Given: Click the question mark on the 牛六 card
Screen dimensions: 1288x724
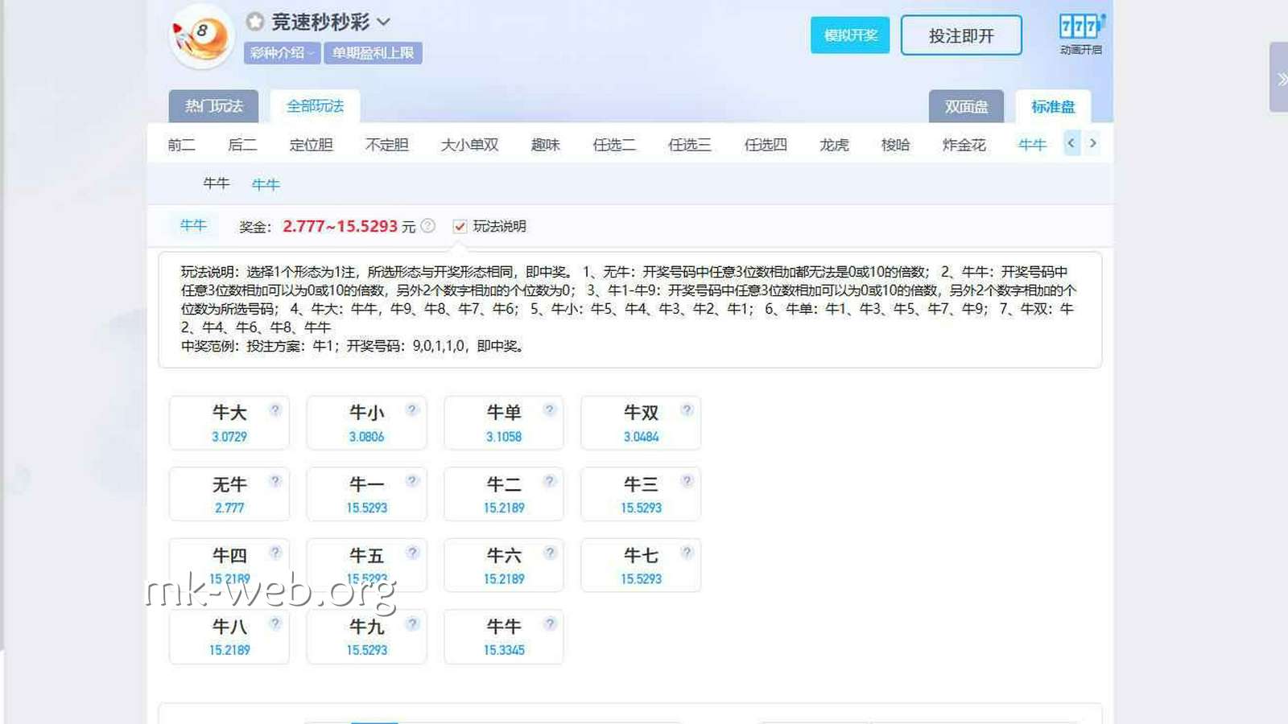Looking at the screenshot, I should [x=550, y=552].
